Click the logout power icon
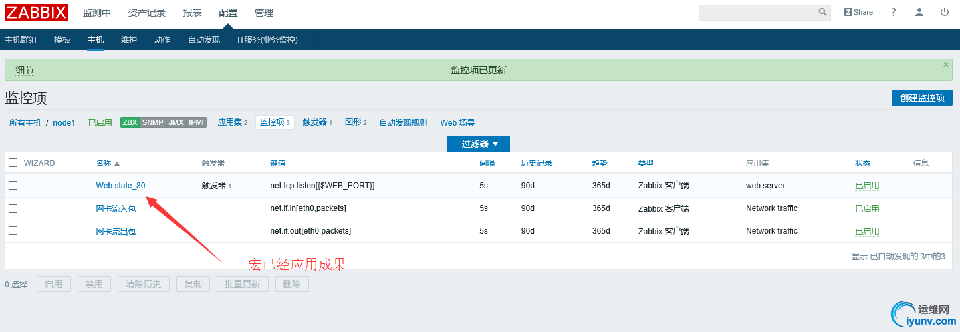 tap(945, 12)
